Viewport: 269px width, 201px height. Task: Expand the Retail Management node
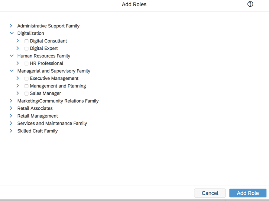tap(11, 116)
